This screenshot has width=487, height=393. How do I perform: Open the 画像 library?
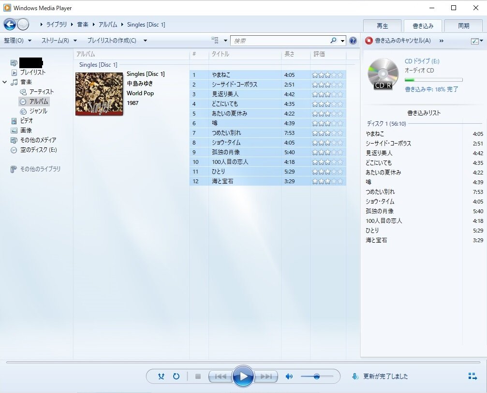[26, 131]
